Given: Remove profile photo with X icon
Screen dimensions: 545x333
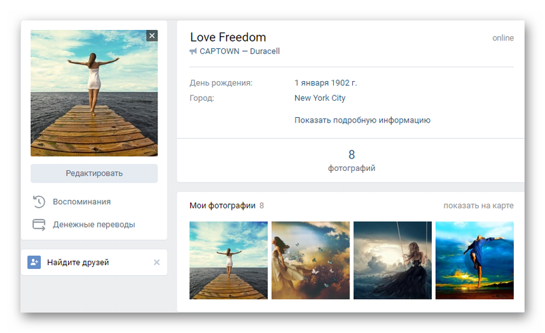Looking at the screenshot, I should 152,36.
